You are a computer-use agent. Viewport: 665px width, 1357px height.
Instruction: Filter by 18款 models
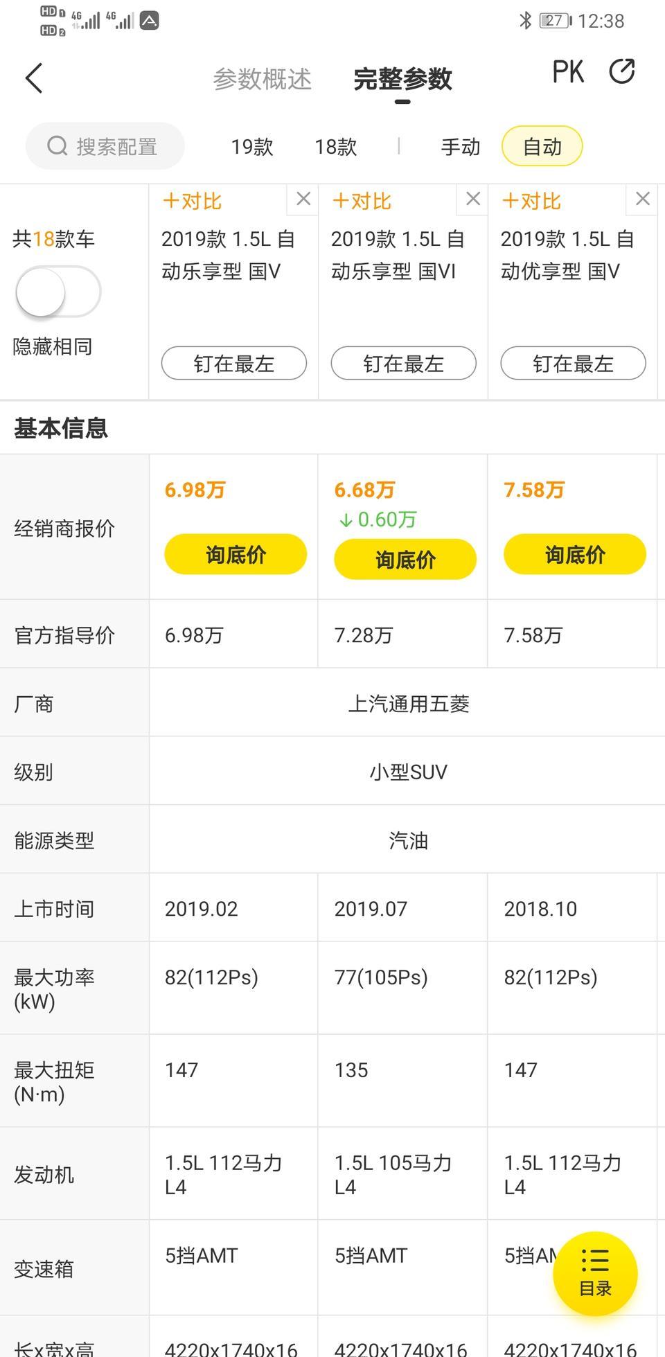(336, 147)
